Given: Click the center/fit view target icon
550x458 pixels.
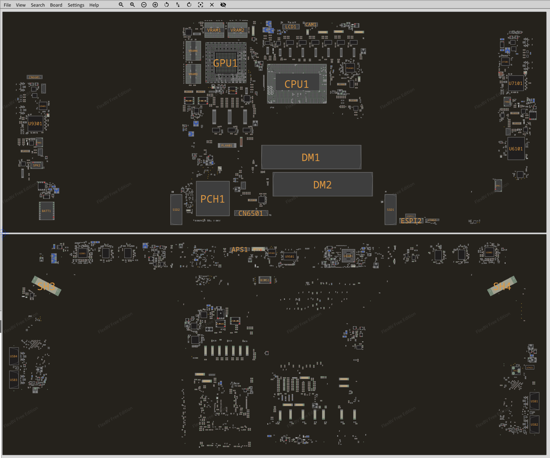Looking at the screenshot, I should point(201,5).
